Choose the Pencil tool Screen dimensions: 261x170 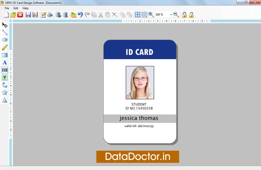[x=5, y=47]
